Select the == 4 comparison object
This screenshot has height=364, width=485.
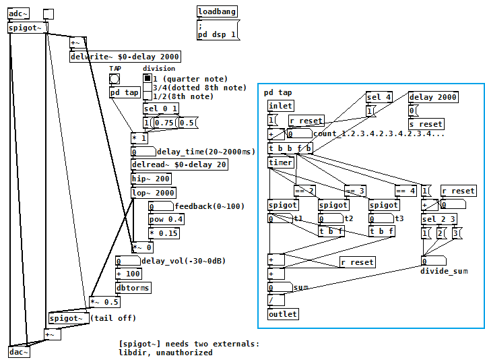pos(406,191)
